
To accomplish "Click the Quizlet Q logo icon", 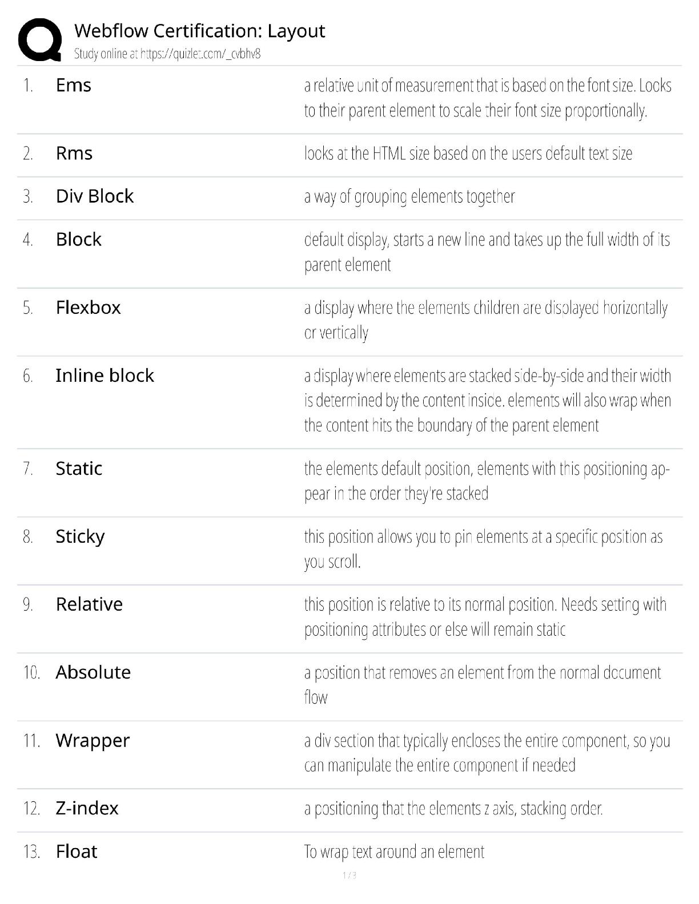I will pyautogui.click(x=40, y=40).
